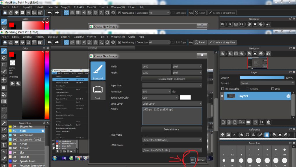Select the Eraser tool in front window's toolbox
Image resolution: width=296 pixels, height=167 pixels.
point(3,58)
